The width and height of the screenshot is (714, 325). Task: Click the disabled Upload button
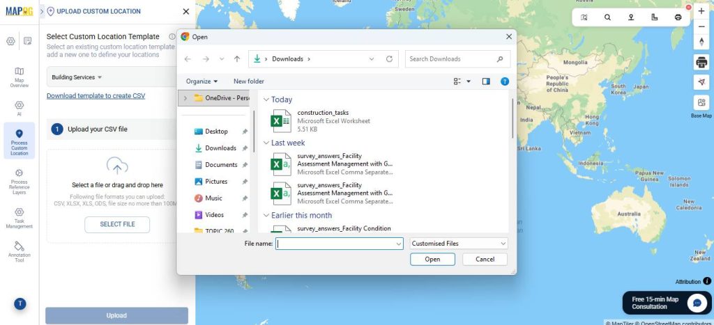tap(116, 315)
